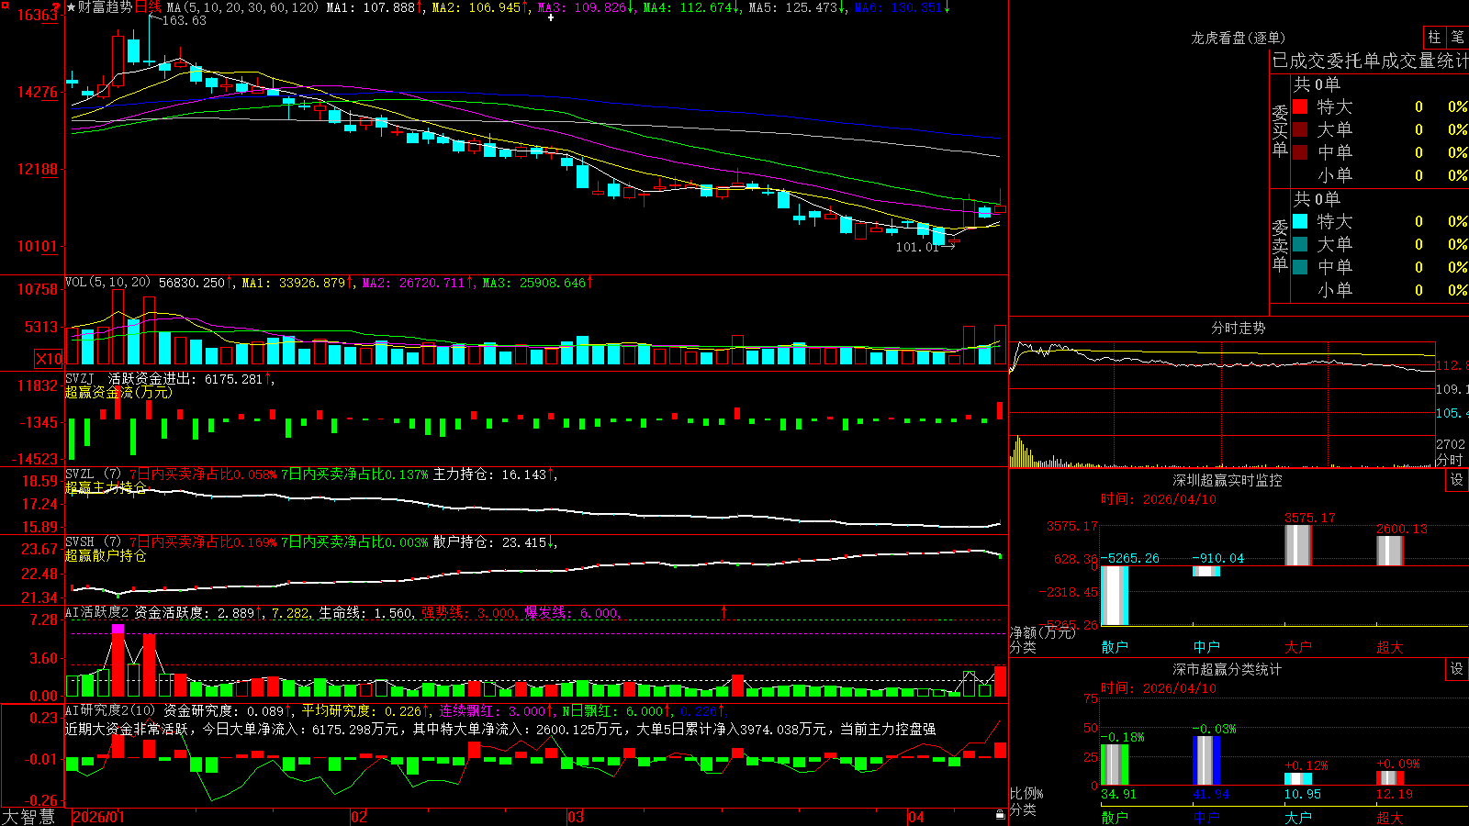This screenshot has height=826, width=1469.
Task: Click the dark red 大单 swatch under 委买单
Action: pyautogui.click(x=1300, y=129)
